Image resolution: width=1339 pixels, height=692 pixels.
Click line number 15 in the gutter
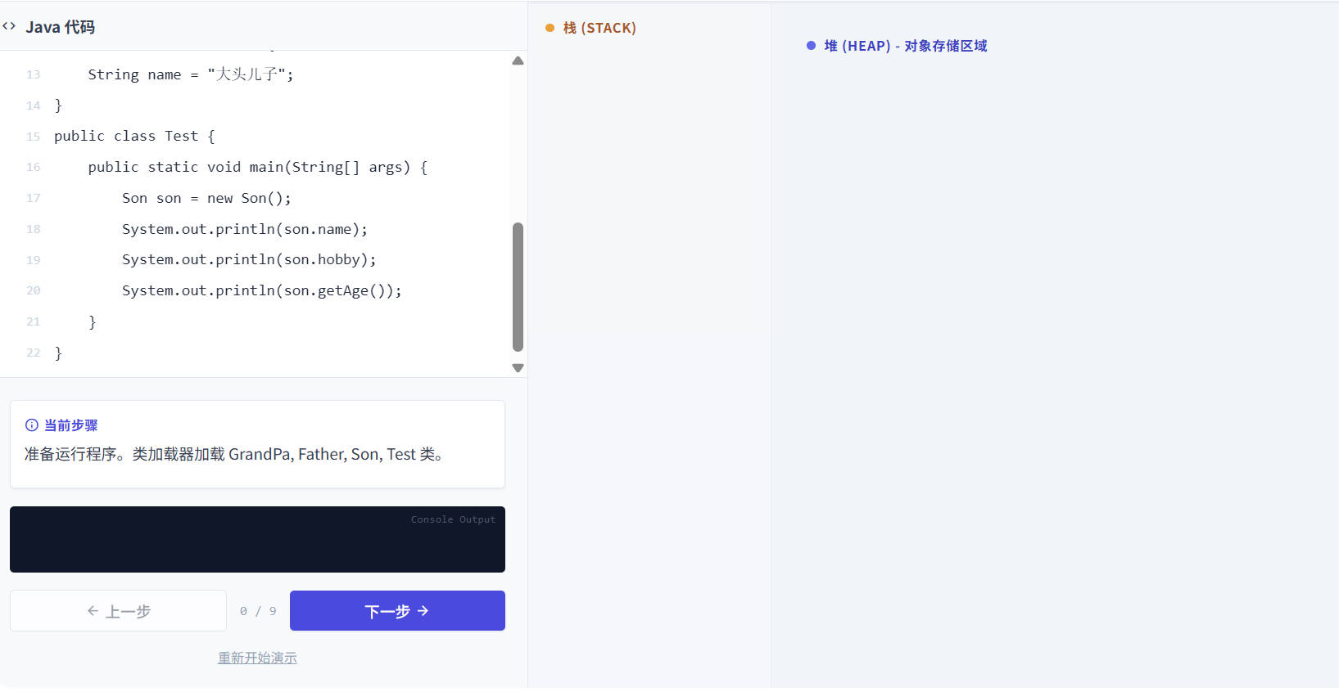point(33,137)
